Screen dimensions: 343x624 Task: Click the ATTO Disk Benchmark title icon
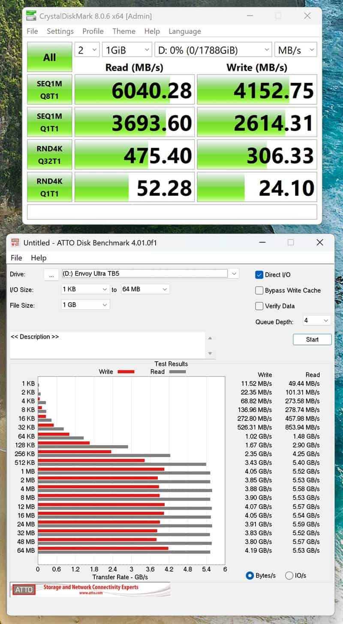click(x=15, y=242)
